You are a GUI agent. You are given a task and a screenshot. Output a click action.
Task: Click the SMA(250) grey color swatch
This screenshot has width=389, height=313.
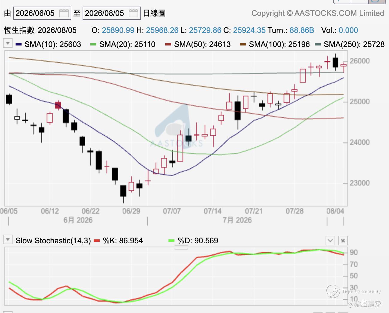(x=318, y=45)
